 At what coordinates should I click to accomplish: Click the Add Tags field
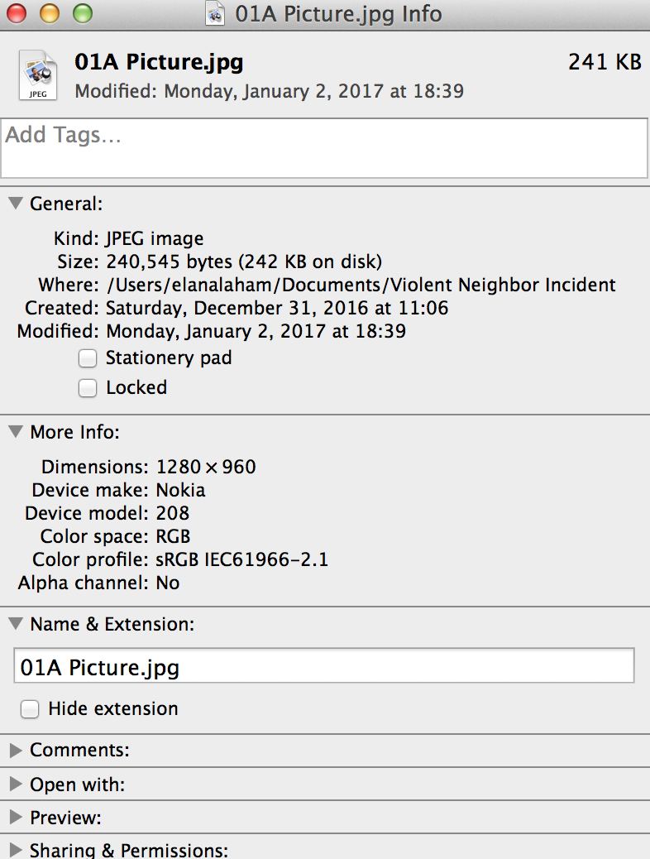[x=324, y=148]
